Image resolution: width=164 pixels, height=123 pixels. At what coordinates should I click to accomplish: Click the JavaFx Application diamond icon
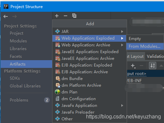(x=57, y=106)
